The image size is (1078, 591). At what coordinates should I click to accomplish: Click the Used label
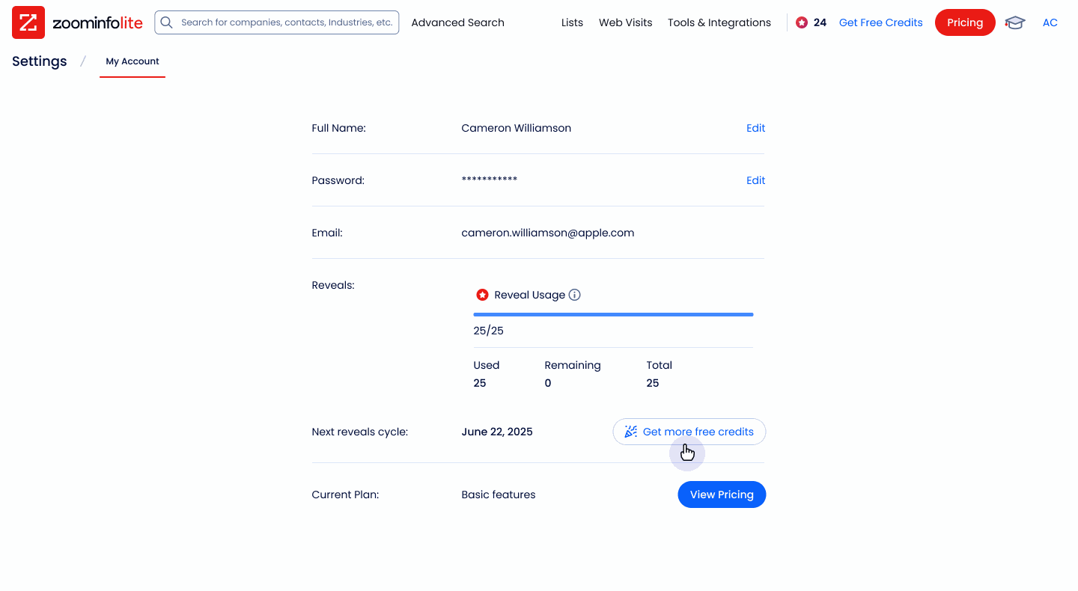click(487, 365)
